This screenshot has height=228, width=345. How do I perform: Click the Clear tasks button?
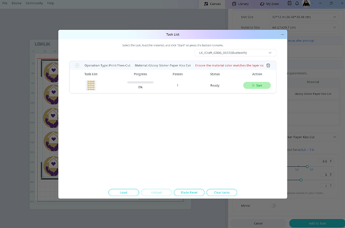[x=221, y=193]
